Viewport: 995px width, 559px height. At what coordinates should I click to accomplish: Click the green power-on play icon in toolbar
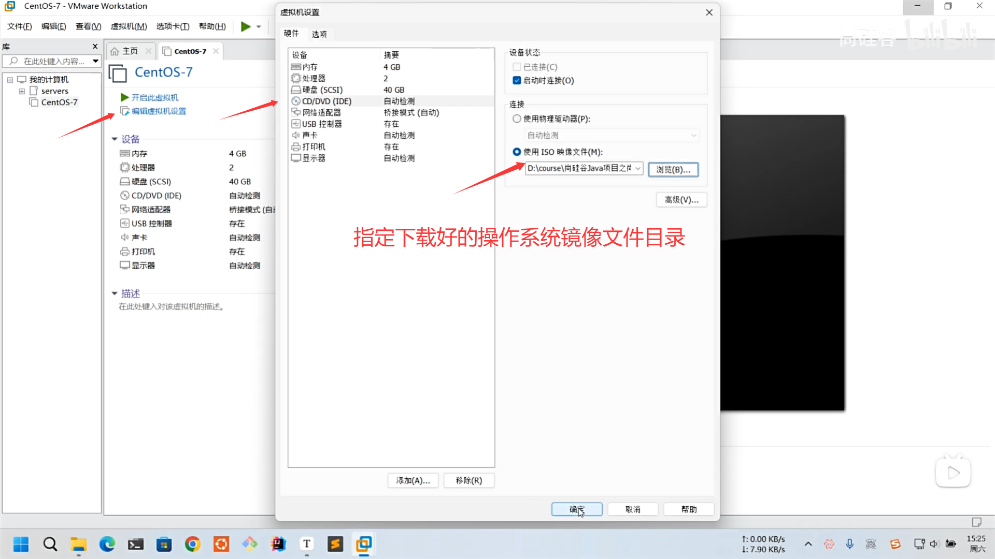pos(246,26)
